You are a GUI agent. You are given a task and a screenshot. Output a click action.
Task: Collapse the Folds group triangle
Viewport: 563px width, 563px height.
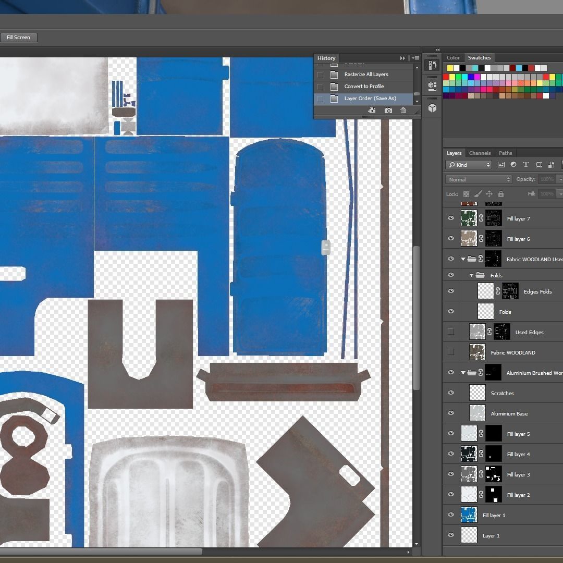coord(471,275)
